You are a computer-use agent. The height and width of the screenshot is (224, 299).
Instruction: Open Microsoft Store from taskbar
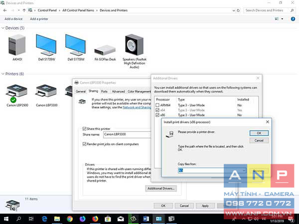coord(108,219)
